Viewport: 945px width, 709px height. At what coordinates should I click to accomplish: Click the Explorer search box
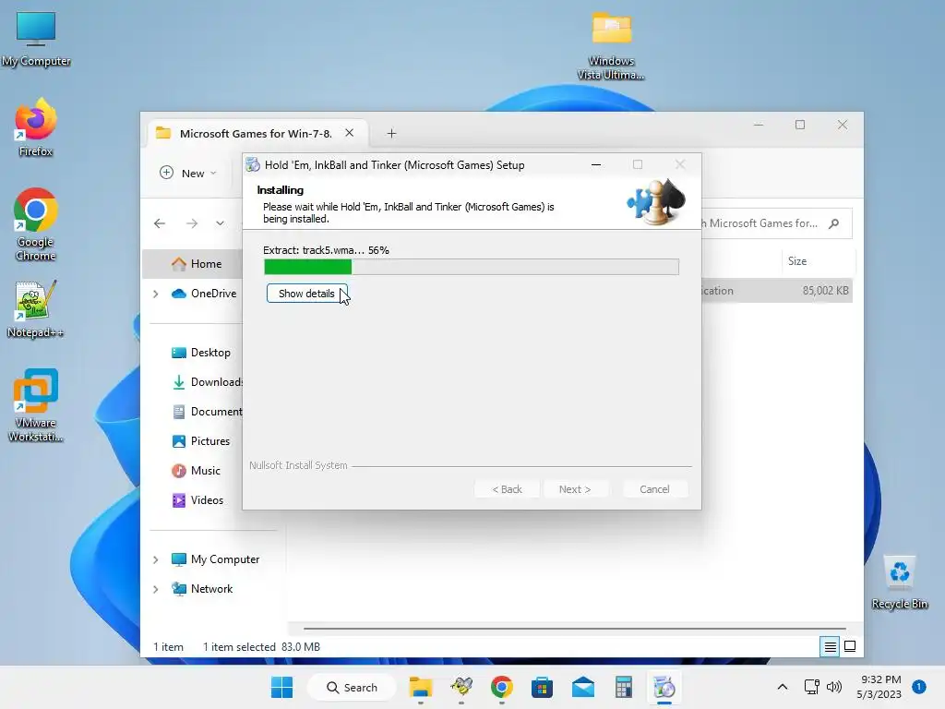776,223
